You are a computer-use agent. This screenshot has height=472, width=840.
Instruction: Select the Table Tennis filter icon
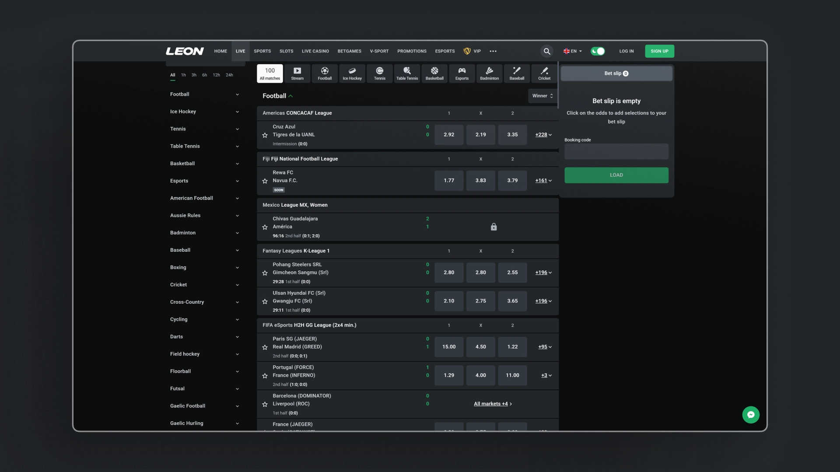407,73
